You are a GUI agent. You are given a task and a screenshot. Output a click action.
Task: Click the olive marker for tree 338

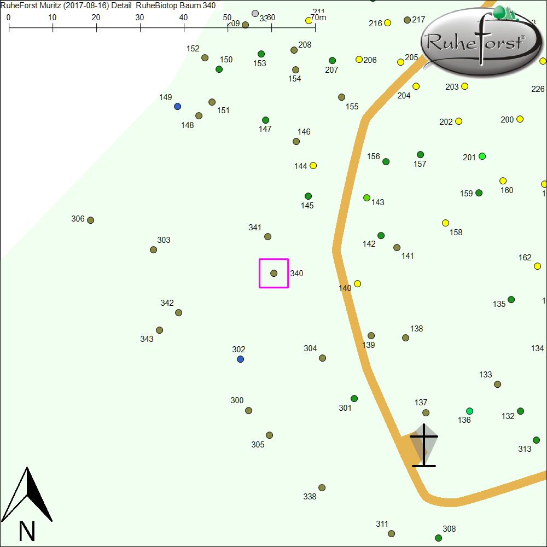click(x=322, y=488)
